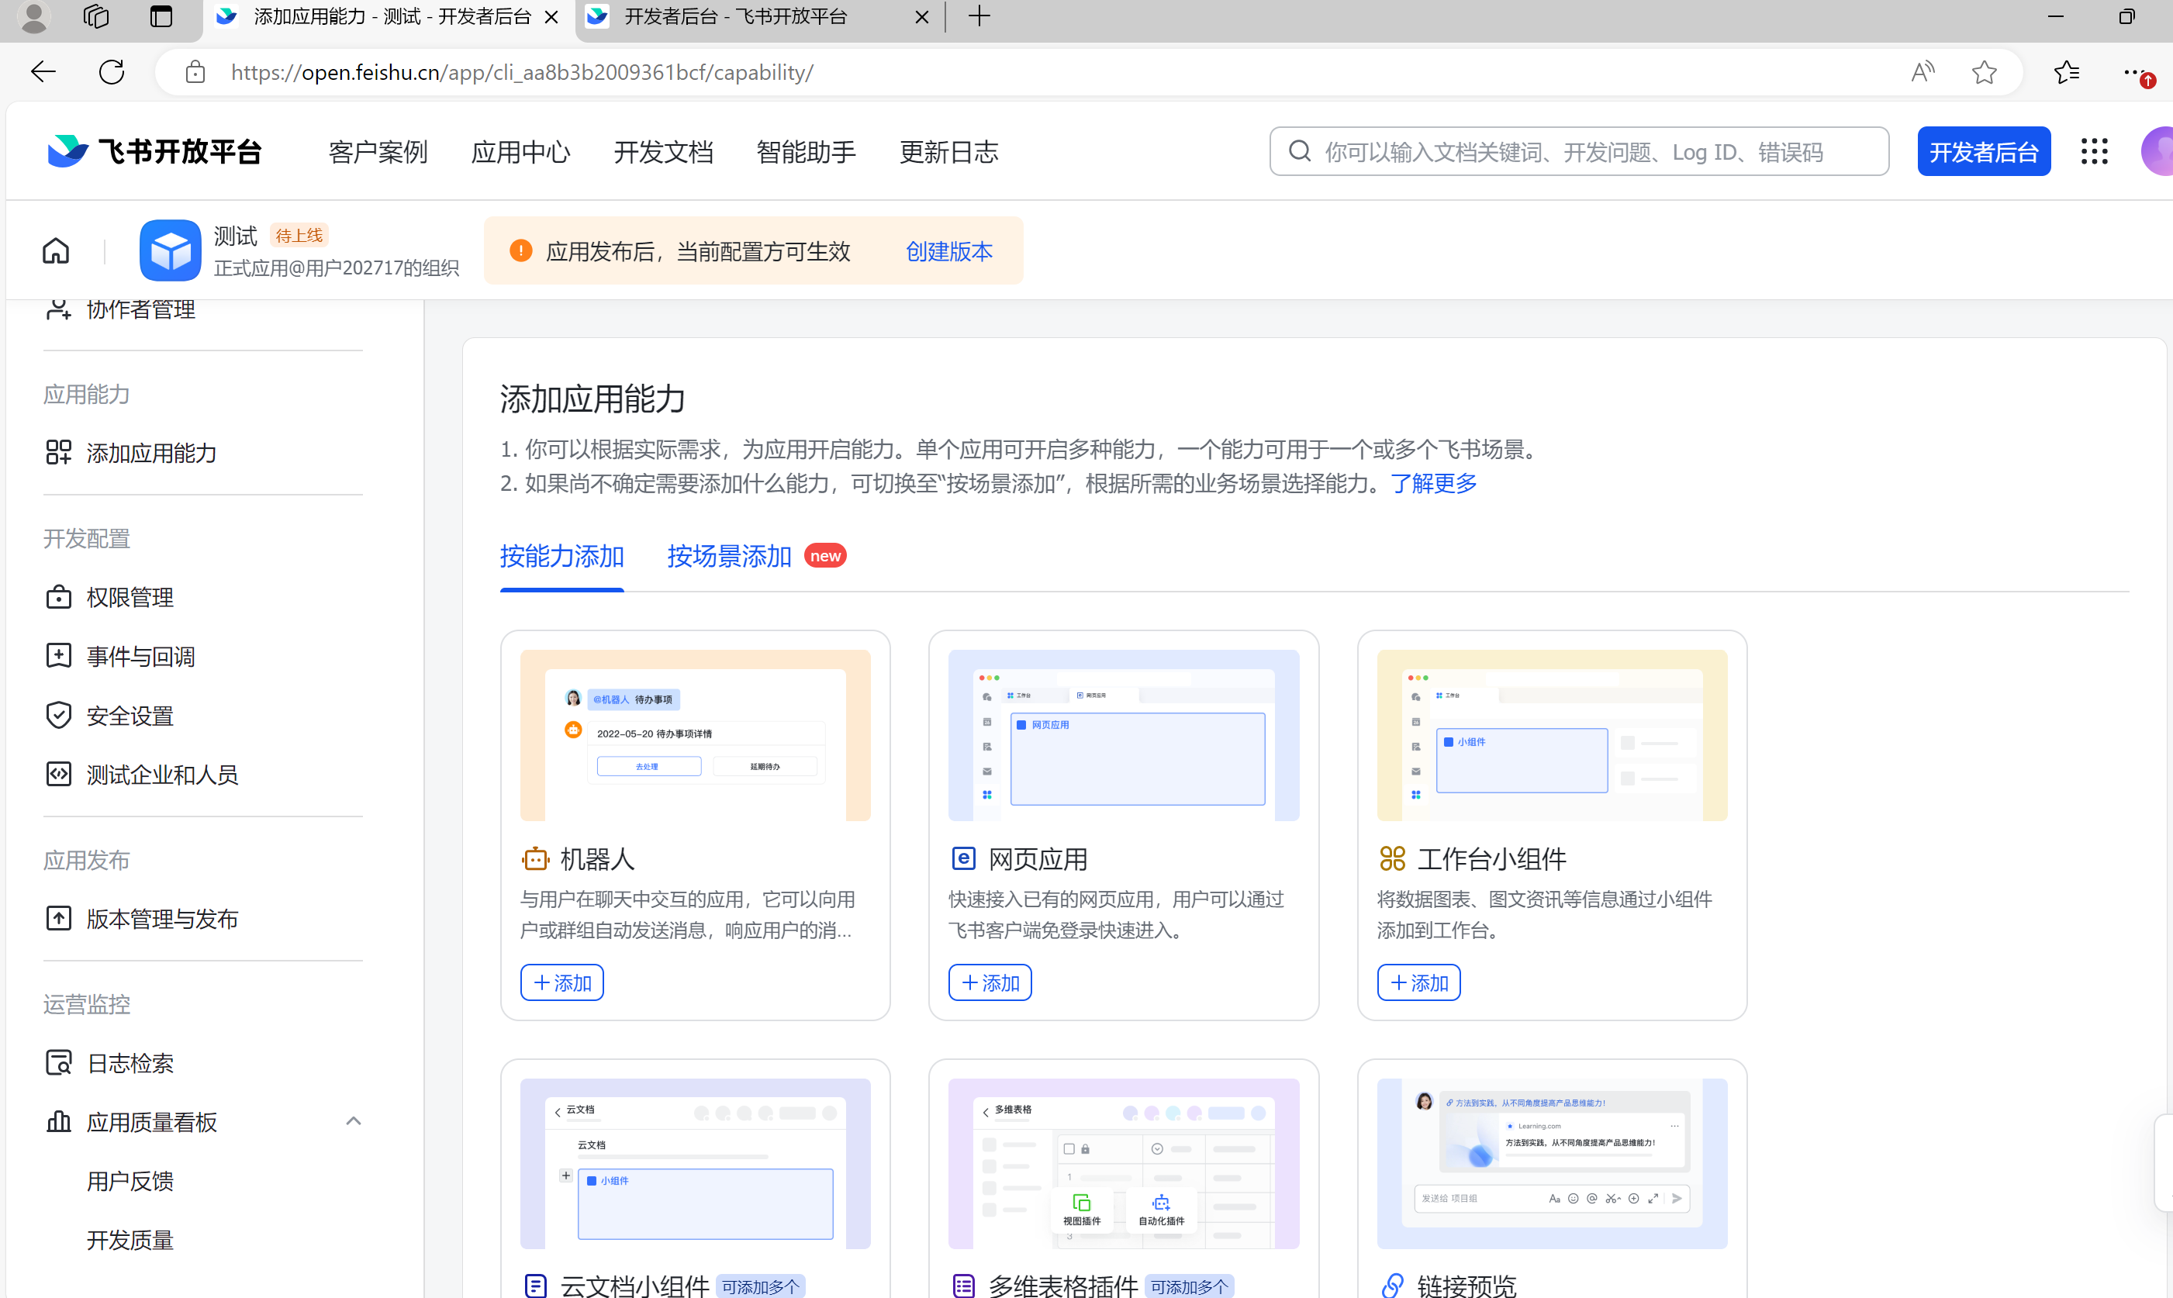The height and width of the screenshot is (1298, 2173).
Task: Click the browser back arrow
Action: coord(43,71)
